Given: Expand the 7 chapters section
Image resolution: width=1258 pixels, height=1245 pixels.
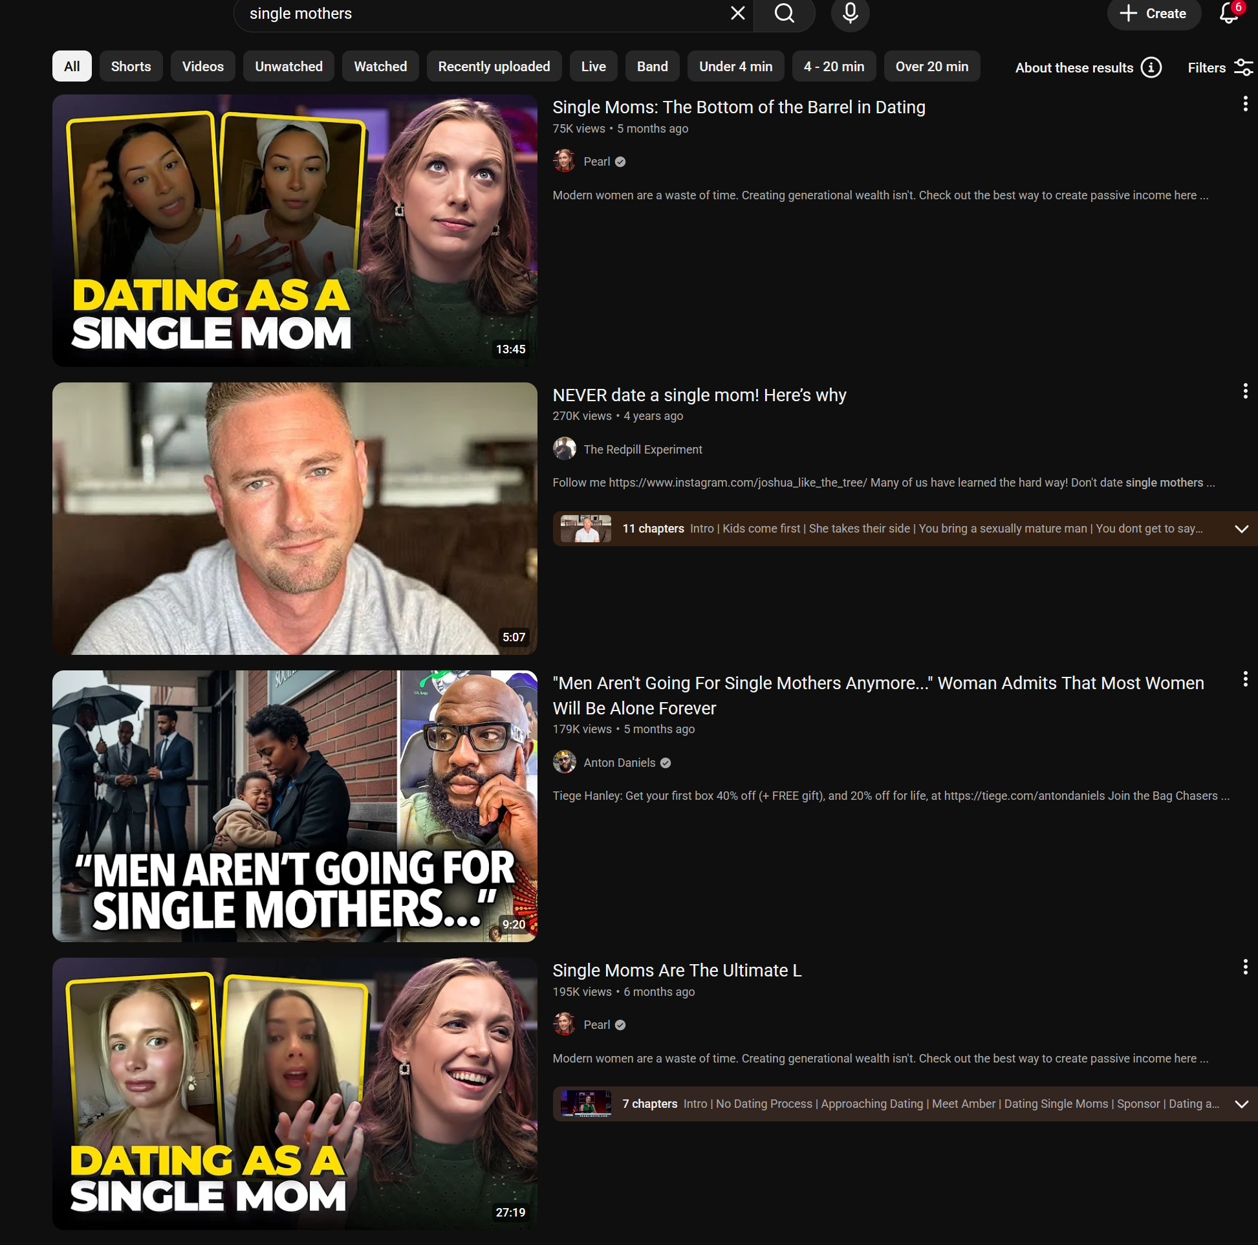Looking at the screenshot, I should [x=1241, y=1104].
